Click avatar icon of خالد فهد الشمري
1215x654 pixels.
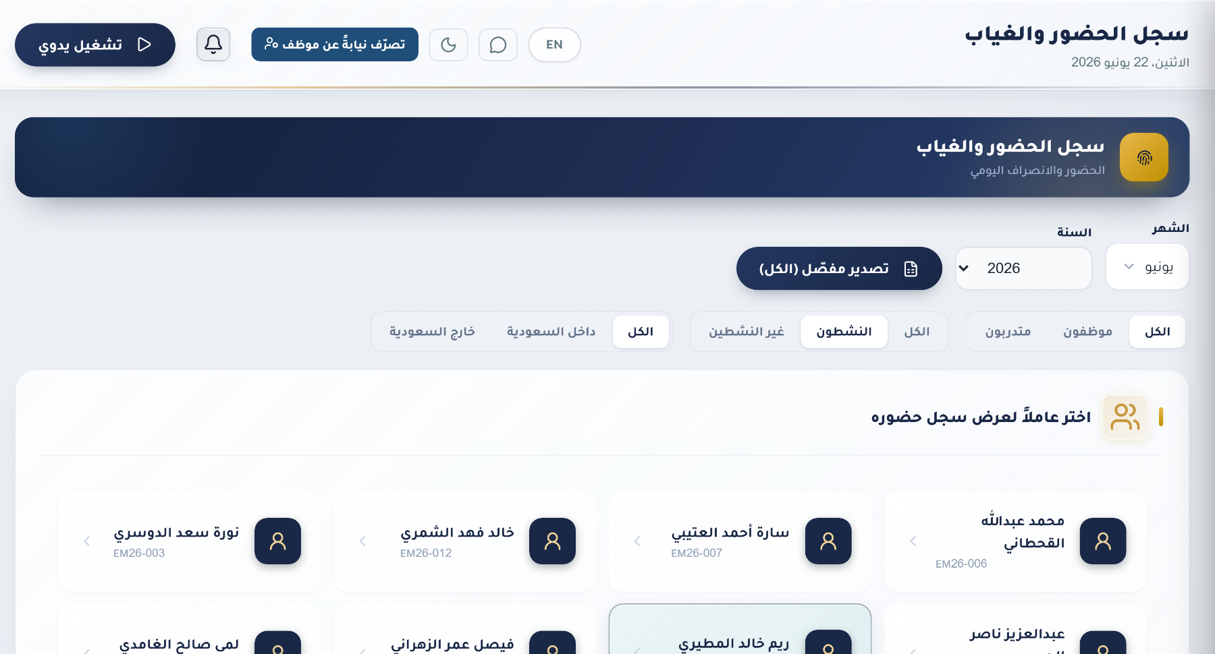pyautogui.click(x=552, y=541)
